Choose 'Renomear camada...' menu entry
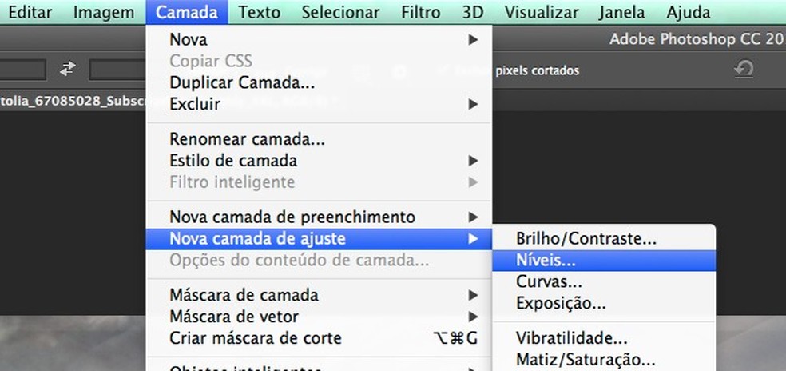This screenshot has width=786, height=371. (247, 139)
